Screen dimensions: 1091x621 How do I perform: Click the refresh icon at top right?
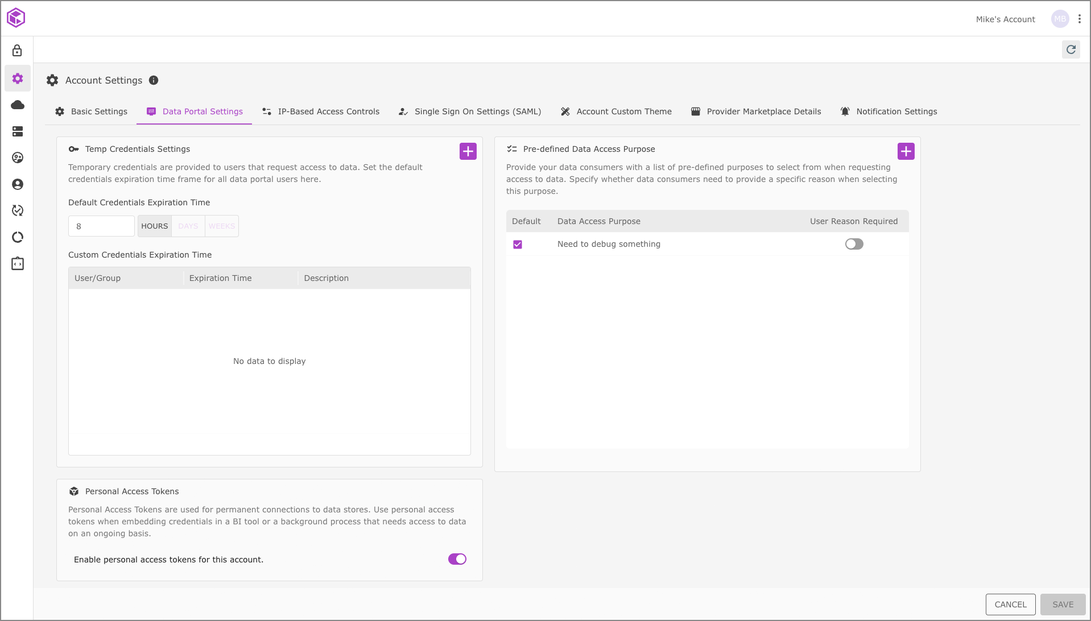[x=1071, y=49]
